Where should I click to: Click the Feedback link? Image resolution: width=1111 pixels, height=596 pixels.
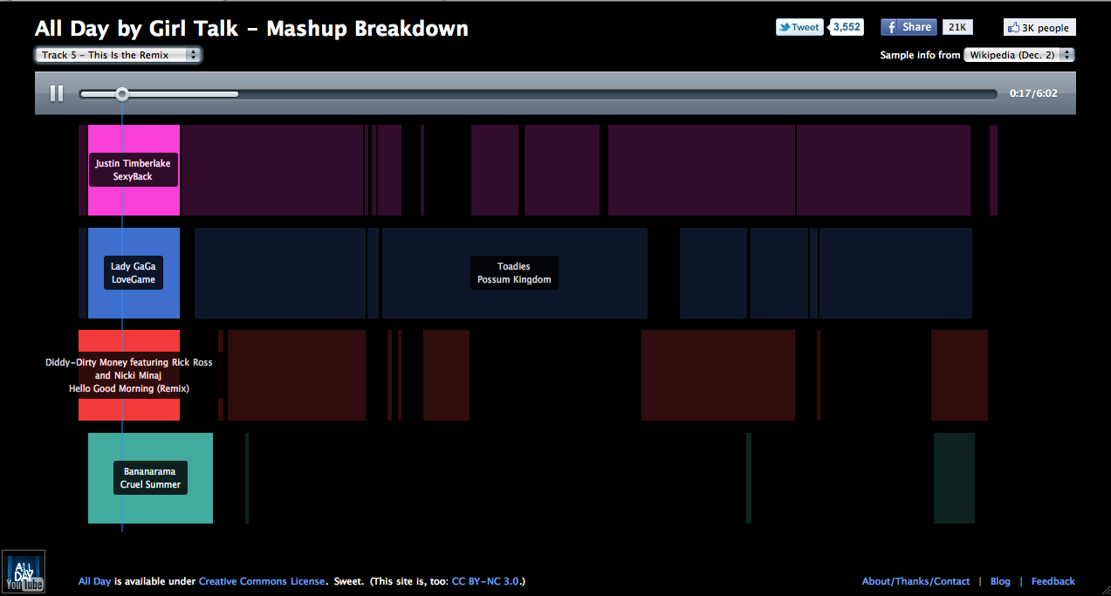1053,581
